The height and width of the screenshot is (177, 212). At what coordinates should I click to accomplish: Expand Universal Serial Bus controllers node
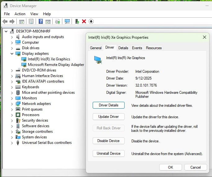click(12, 143)
